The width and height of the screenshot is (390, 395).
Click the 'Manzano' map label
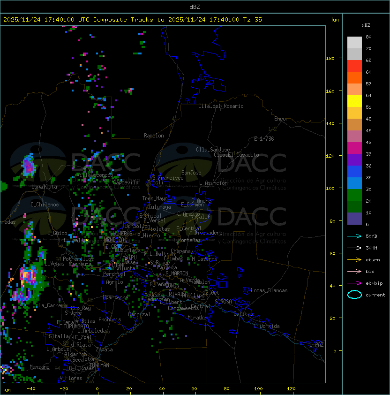tap(39, 367)
